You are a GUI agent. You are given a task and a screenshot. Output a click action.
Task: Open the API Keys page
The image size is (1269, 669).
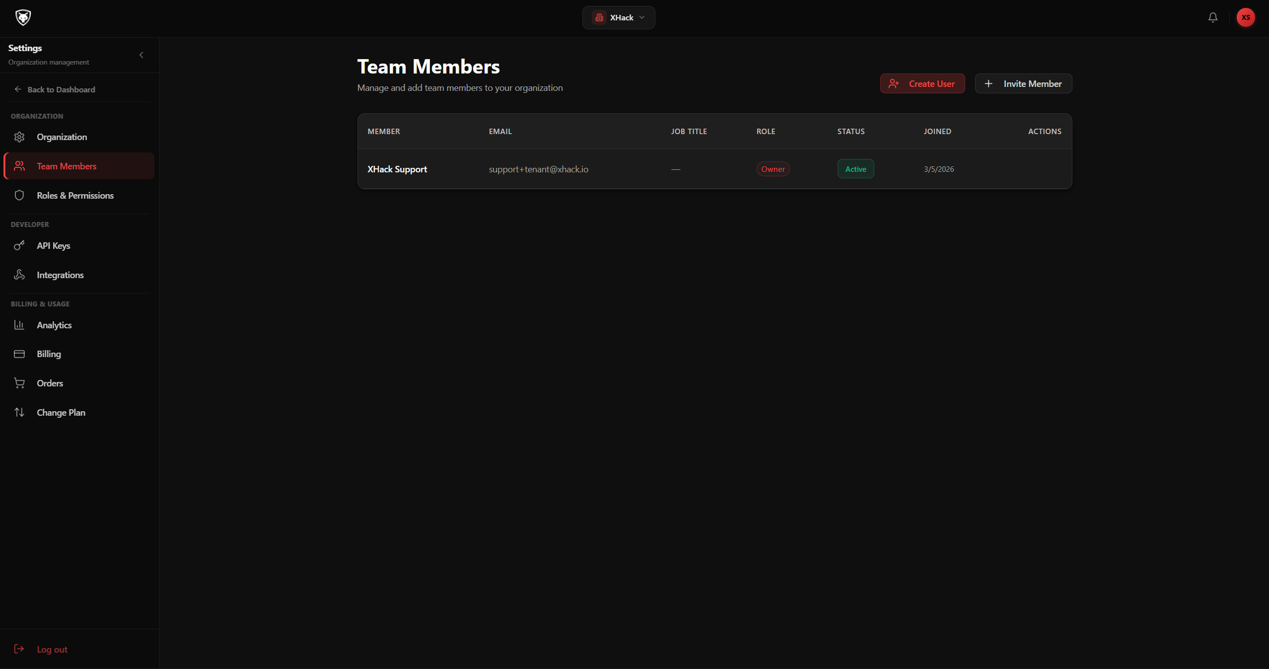tap(79, 245)
